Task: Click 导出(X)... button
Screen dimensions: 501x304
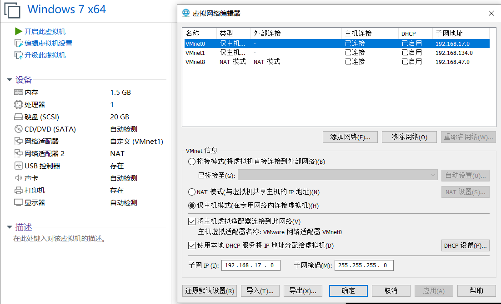Action: [x=303, y=291]
